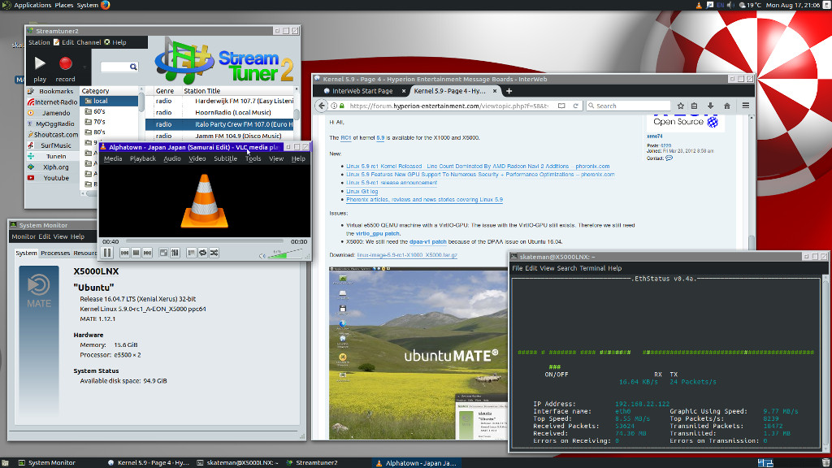
Task: Select the Internet-Radio channel
Action: coord(52,102)
